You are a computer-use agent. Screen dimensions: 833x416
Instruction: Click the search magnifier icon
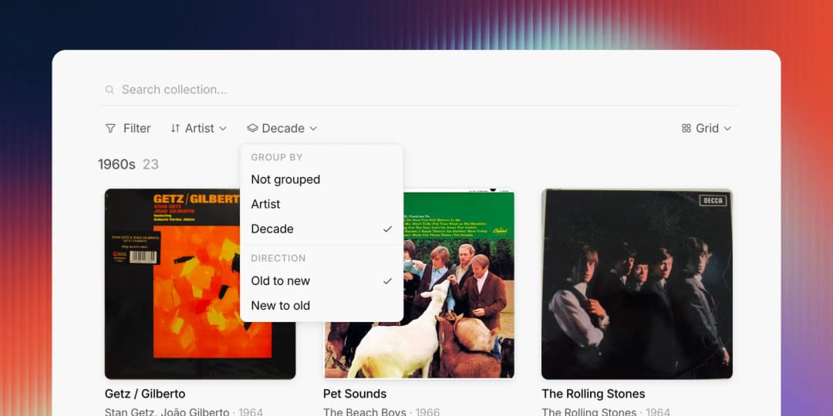tap(110, 89)
